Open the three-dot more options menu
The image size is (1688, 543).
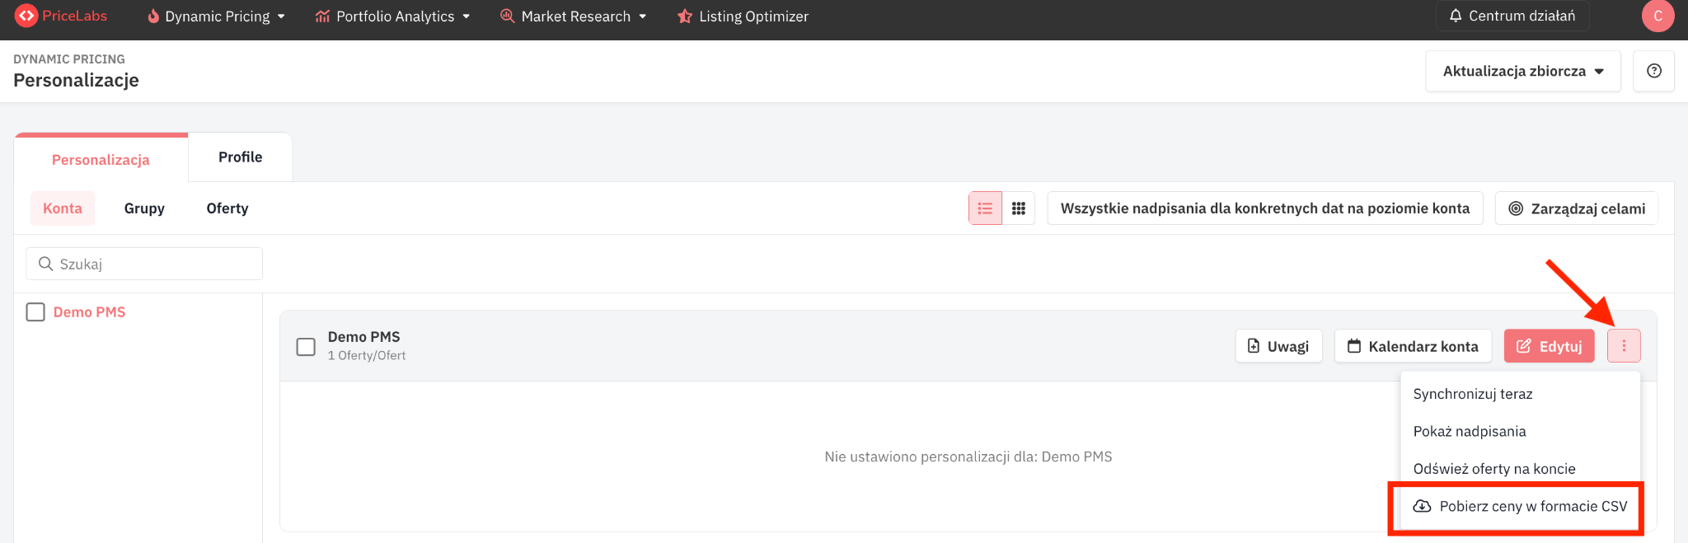1624,346
